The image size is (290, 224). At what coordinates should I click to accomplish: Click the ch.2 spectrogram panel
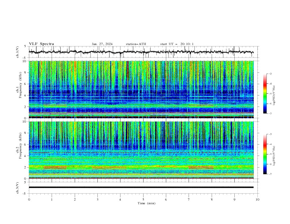141,150
